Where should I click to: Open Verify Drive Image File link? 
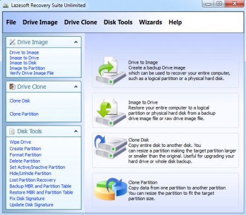click(x=32, y=73)
